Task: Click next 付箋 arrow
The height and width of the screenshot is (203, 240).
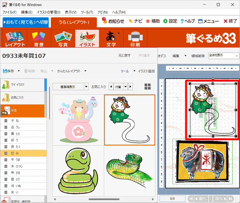Action: coord(131,87)
